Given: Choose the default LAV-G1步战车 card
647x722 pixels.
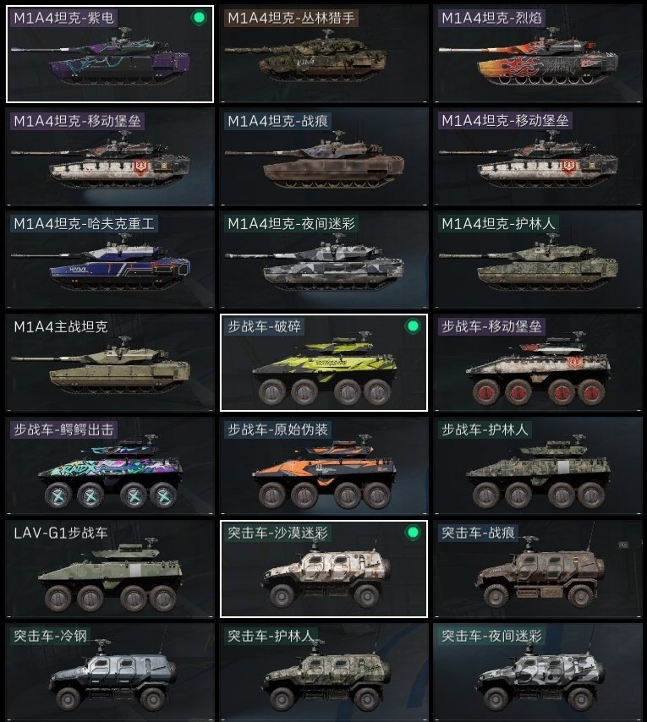Looking at the screenshot, I should point(110,569).
